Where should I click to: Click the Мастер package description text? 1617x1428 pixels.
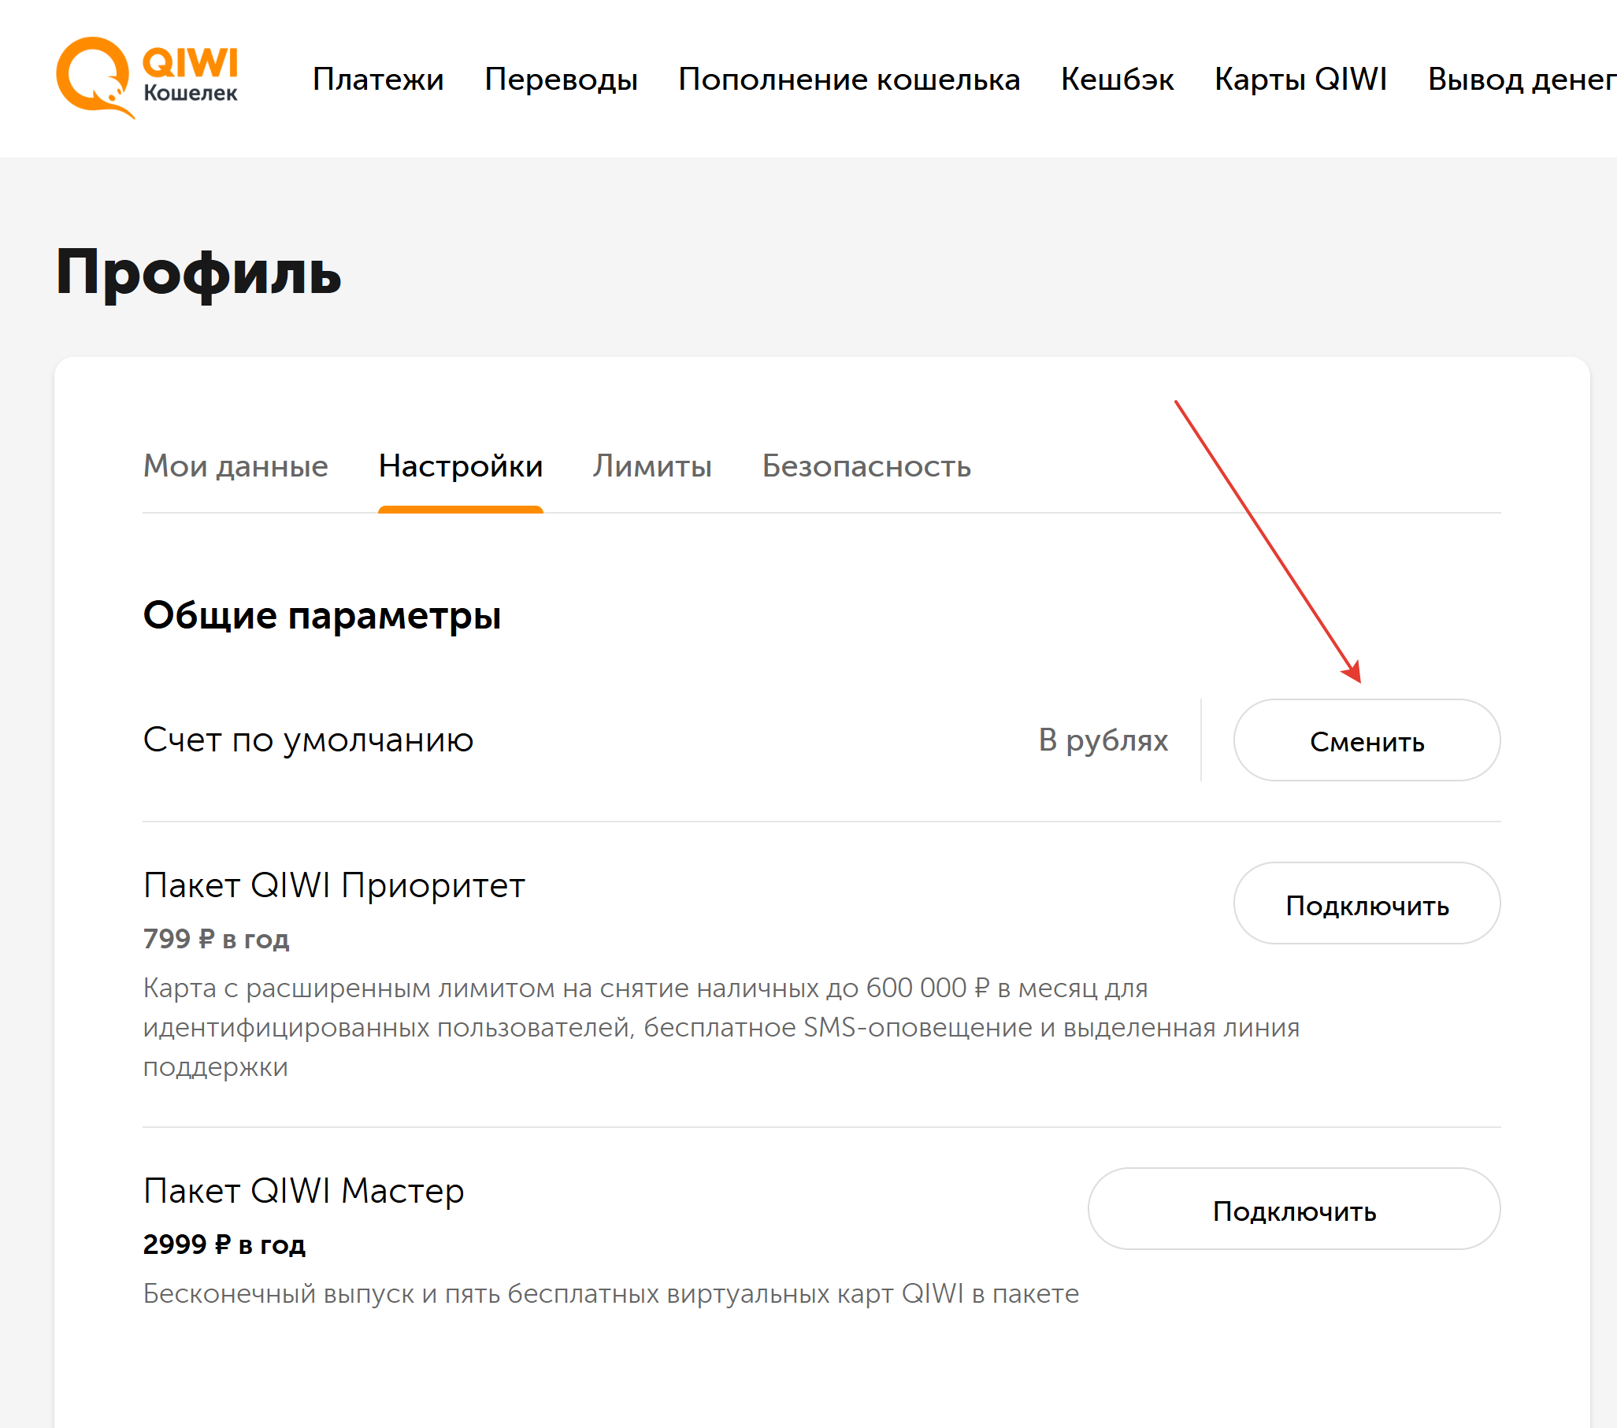click(x=610, y=1293)
